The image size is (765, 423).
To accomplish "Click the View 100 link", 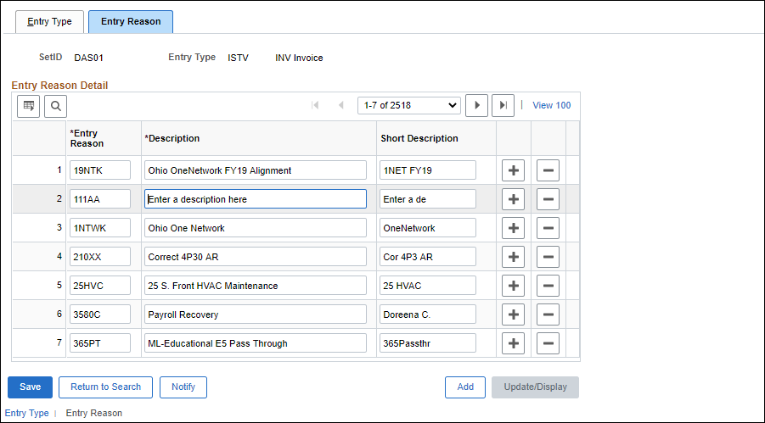I will [552, 105].
